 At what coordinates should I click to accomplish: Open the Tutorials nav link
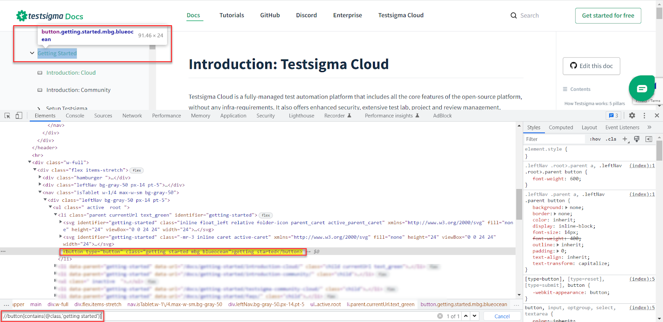tap(232, 15)
